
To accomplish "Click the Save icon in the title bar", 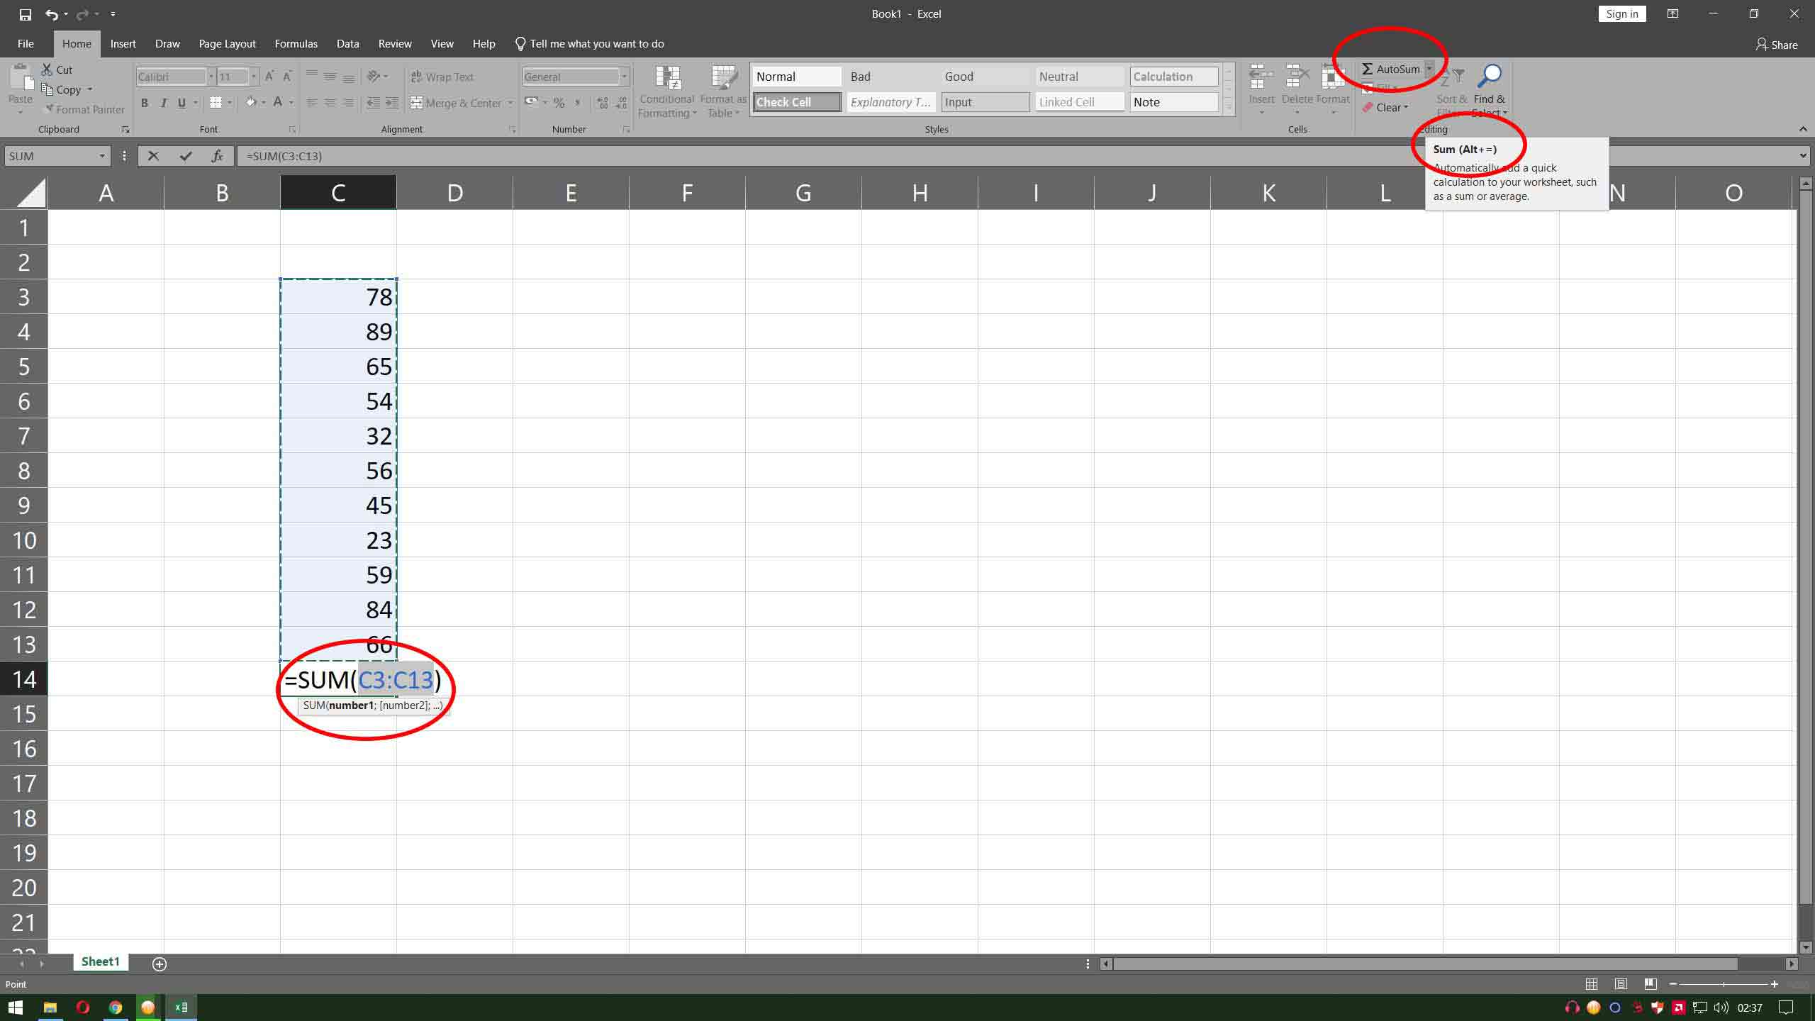I will (x=26, y=14).
